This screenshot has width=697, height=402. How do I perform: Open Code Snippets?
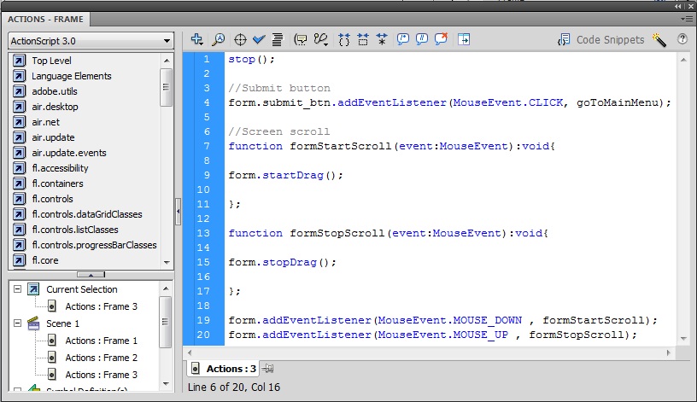(601, 39)
